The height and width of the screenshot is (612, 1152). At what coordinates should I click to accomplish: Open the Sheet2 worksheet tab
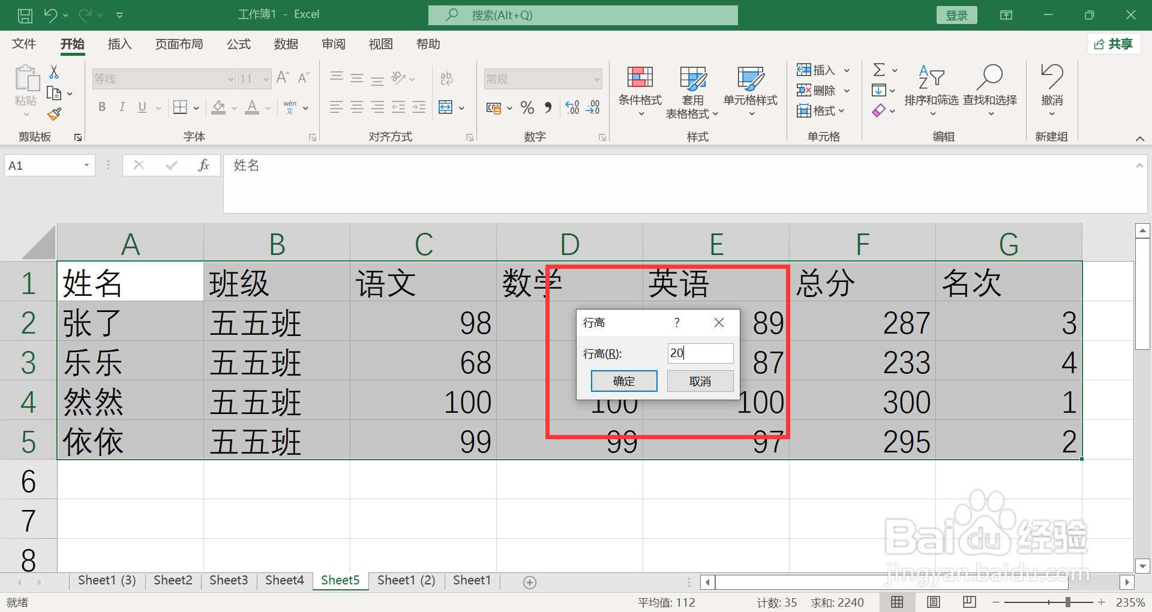(173, 580)
